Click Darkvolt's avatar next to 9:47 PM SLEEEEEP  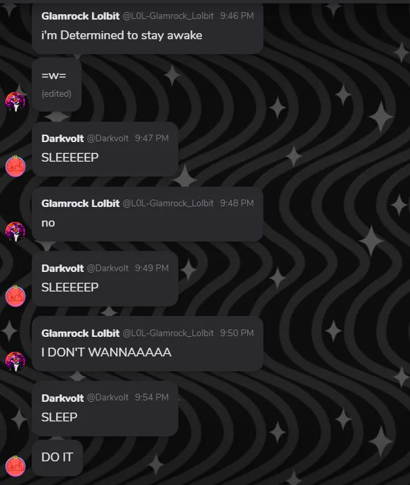pos(15,166)
